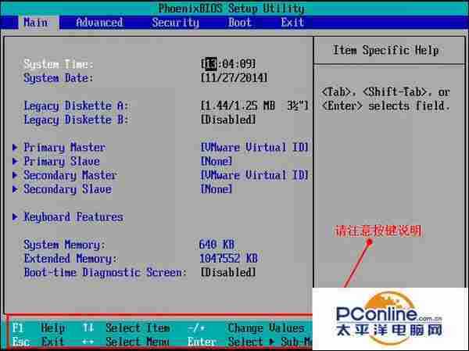The height and width of the screenshot is (351, 469).
Task: Open the Advanced menu tab
Action: [99, 23]
